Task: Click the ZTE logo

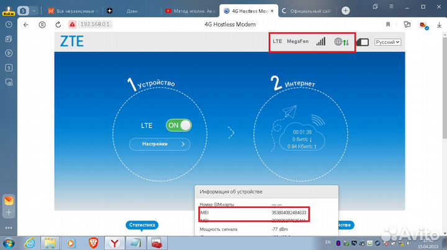Action: [72, 41]
